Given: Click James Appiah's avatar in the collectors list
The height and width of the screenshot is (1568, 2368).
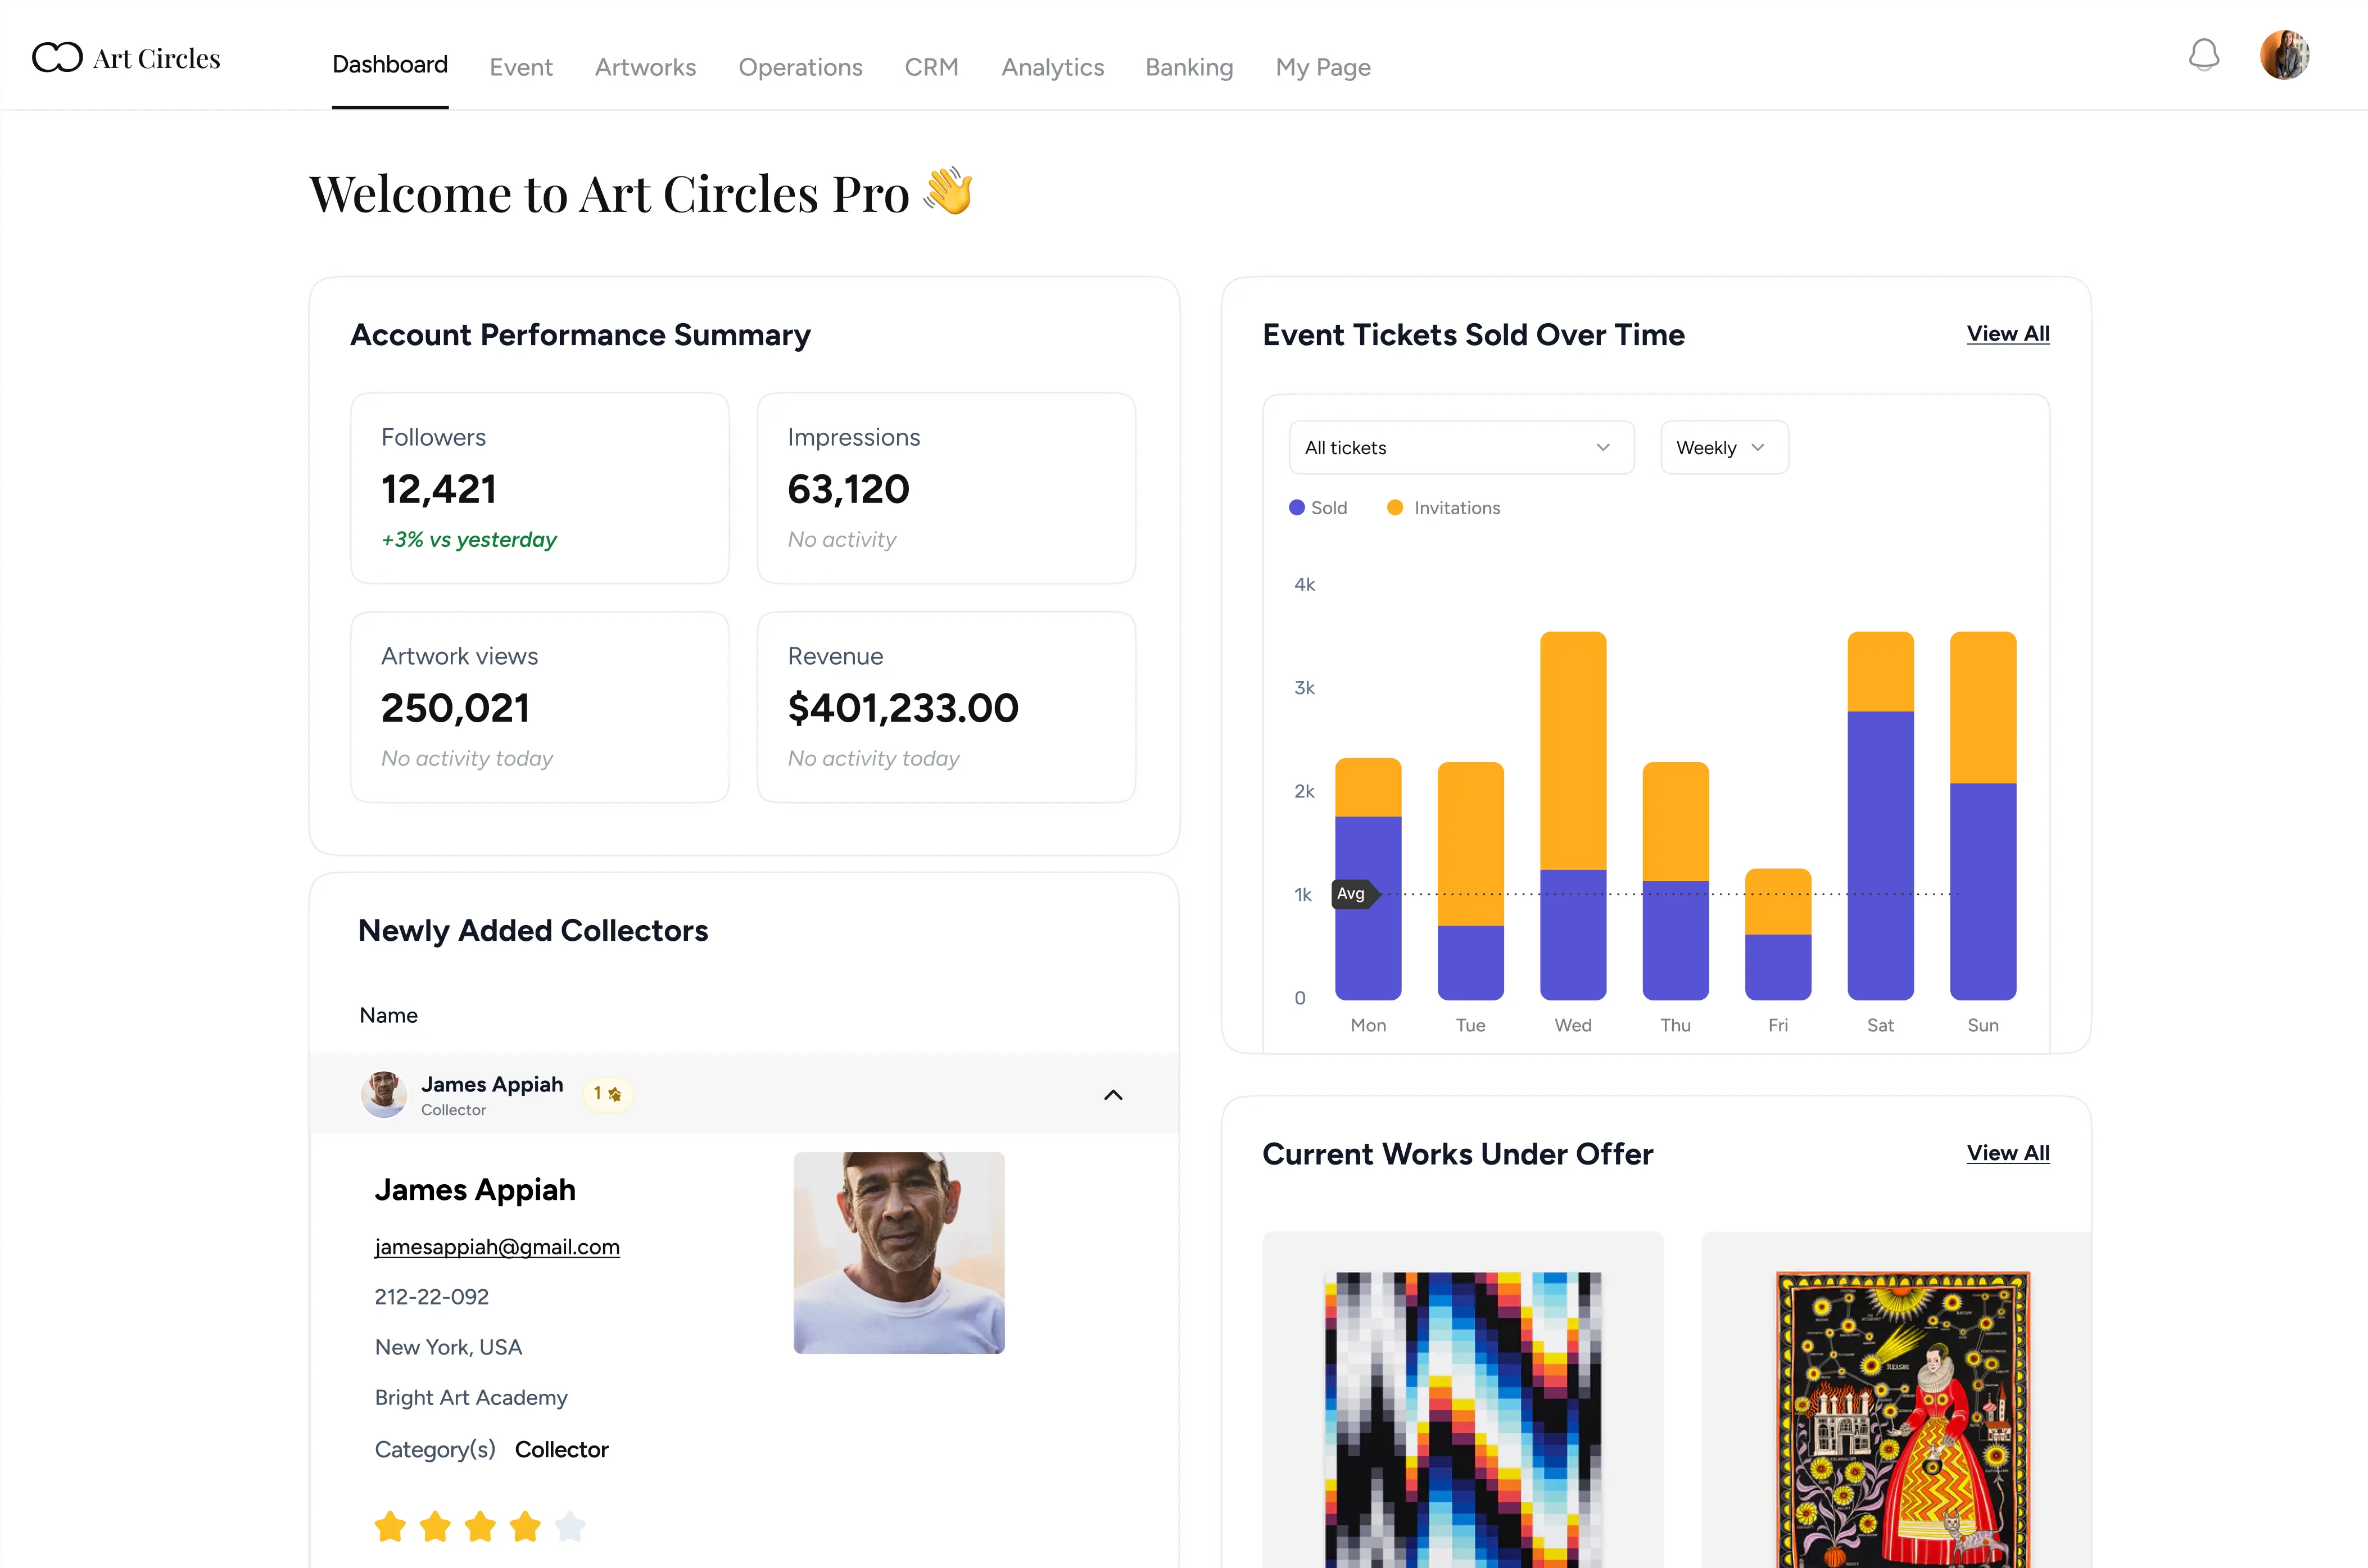Looking at the screenshot, I should (x=383, y=1094).
